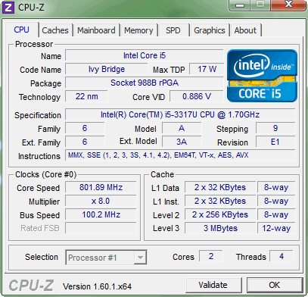
Task: Select the Memory tab
Action: (x=138, y=30)
